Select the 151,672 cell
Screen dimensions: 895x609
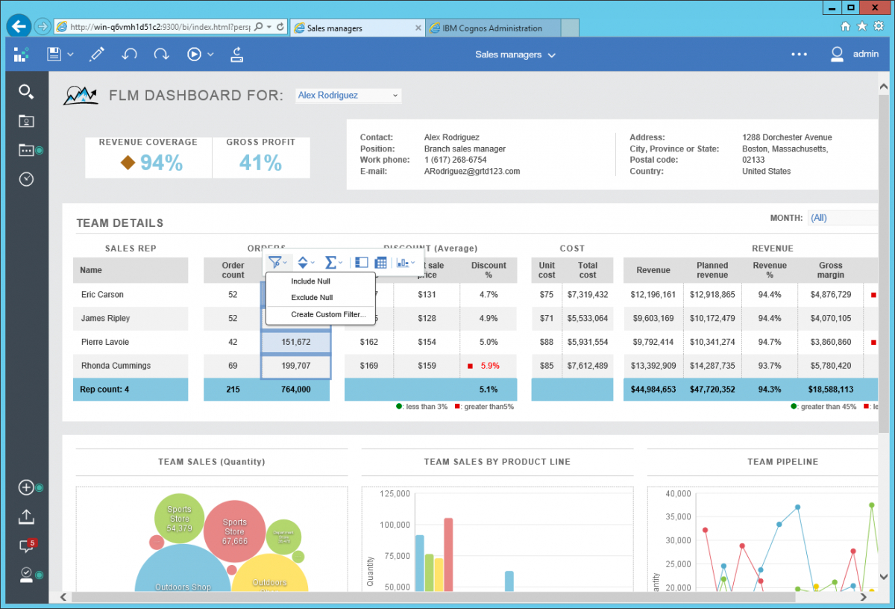[x=295, y=343]
